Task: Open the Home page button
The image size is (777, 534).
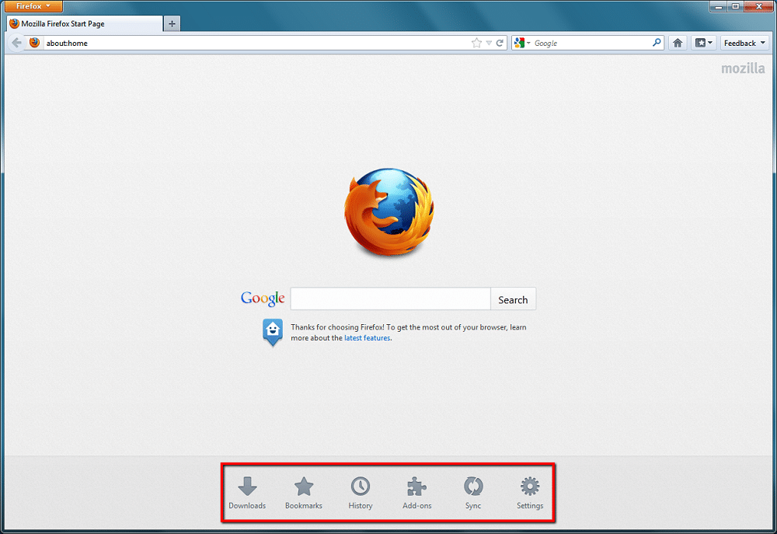Action: (678, 43)
